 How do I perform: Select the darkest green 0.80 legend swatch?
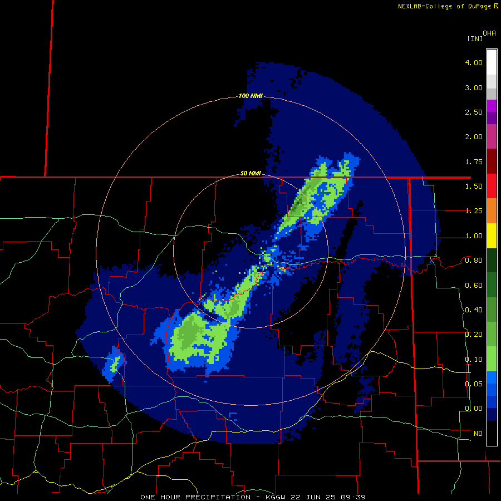(492, 261)
